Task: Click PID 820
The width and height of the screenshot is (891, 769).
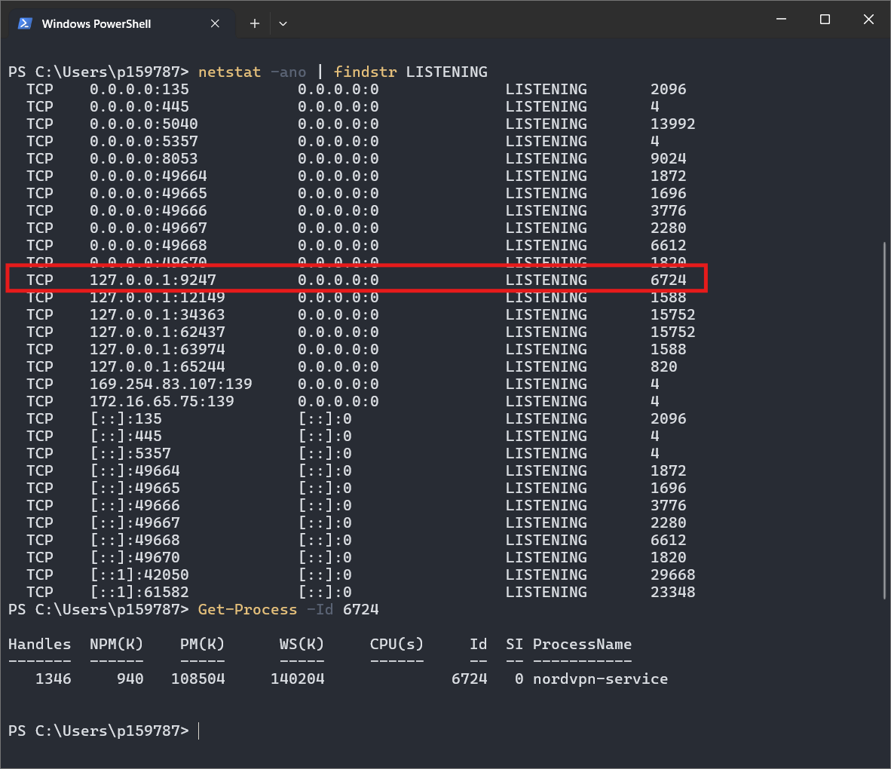Action: coord(663,367)
